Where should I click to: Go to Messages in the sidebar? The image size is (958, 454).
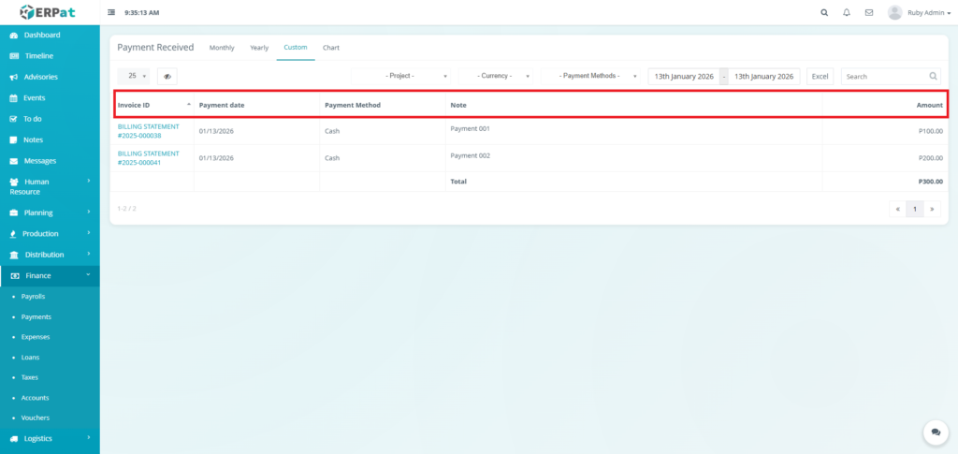click(40, 161)
